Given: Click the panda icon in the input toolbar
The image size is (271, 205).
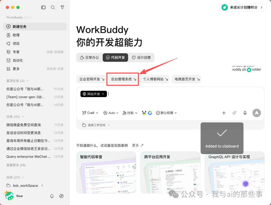Looking at the screenshot, I should (144, 113).
